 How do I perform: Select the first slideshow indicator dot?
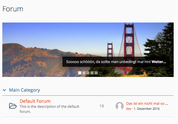point(80,73)
